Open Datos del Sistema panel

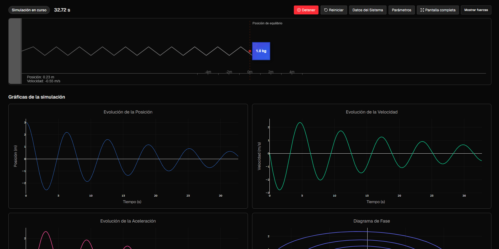click(368, 10)
